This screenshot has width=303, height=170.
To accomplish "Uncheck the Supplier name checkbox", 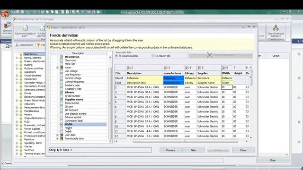I will click(62, 100).
